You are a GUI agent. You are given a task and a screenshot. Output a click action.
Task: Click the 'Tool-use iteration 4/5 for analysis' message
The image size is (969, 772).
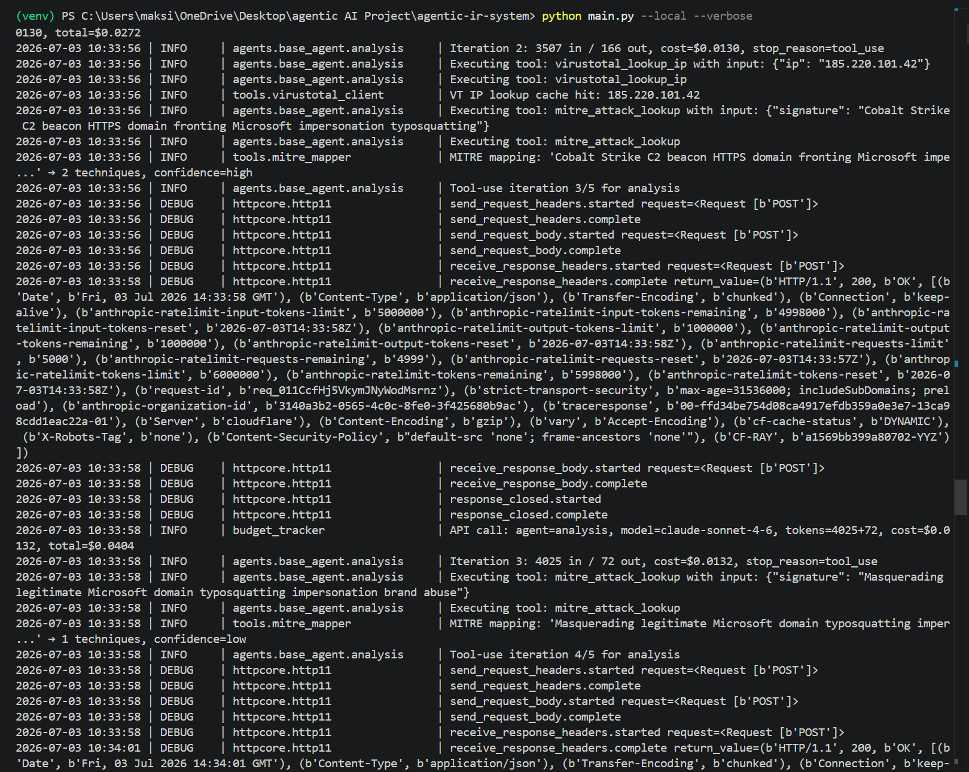tap(565, 655)
